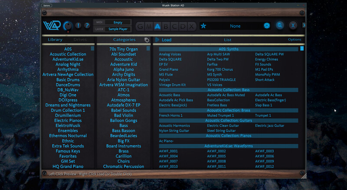Click the AdventureKid.se: Waveforms header
Image resolution: width=347 pixels, height=190 pixels.
point(229,146)
